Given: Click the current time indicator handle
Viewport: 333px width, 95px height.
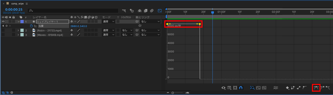Looking at the screenshot, I should [x=212, y=12].
